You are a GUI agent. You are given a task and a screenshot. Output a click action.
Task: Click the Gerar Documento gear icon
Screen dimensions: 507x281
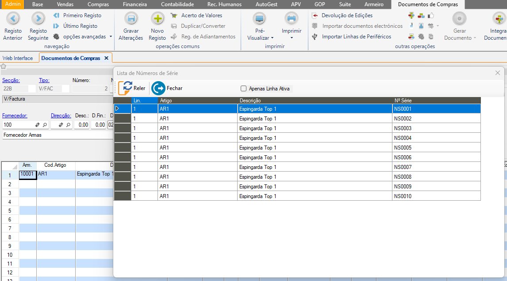[x=460, y=19]
